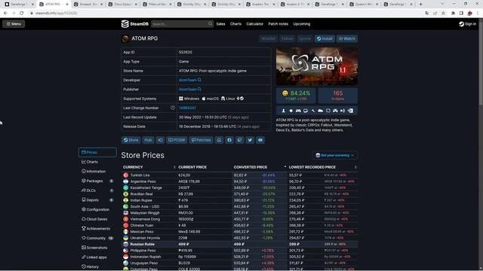Select the DLCs sidebar tab
Viewport: 483px width, 271px height.
coord(97,190)
